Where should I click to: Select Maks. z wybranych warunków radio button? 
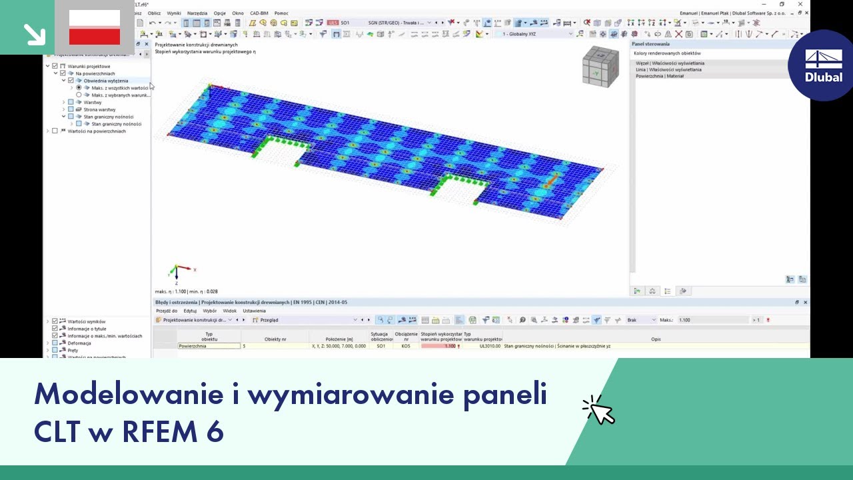(x=79, y=95)
